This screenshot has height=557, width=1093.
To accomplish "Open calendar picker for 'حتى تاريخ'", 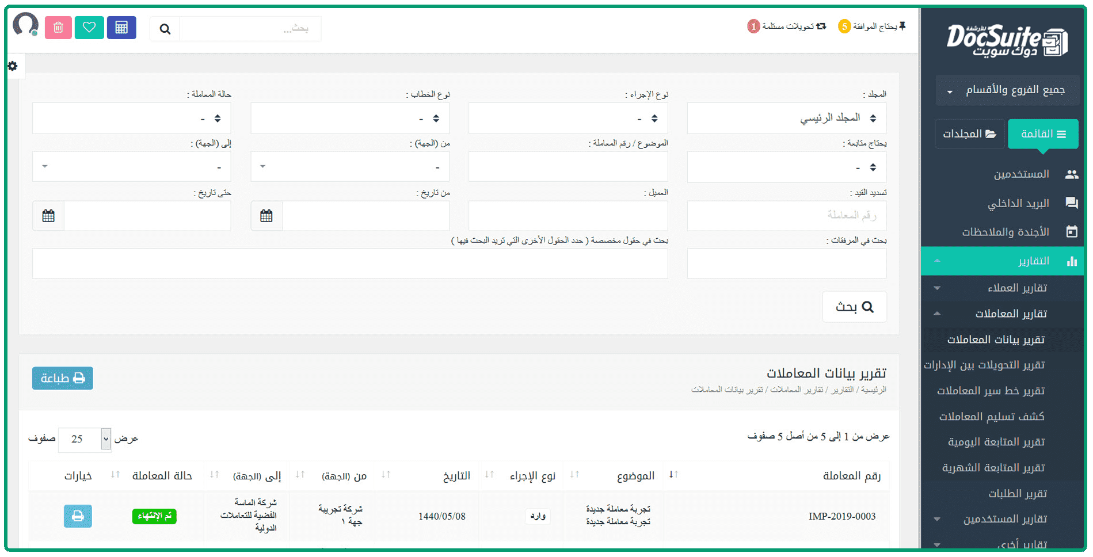I will click(48, 216).
